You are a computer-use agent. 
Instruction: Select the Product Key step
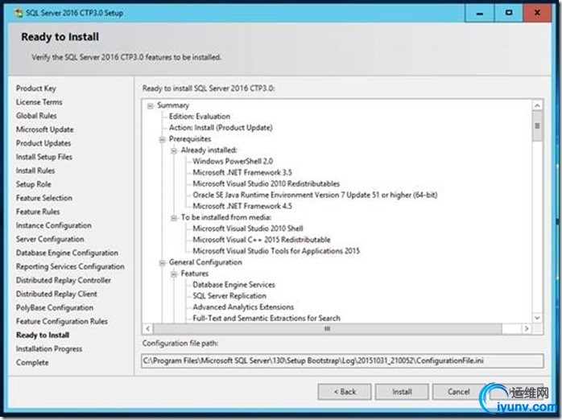36,88
